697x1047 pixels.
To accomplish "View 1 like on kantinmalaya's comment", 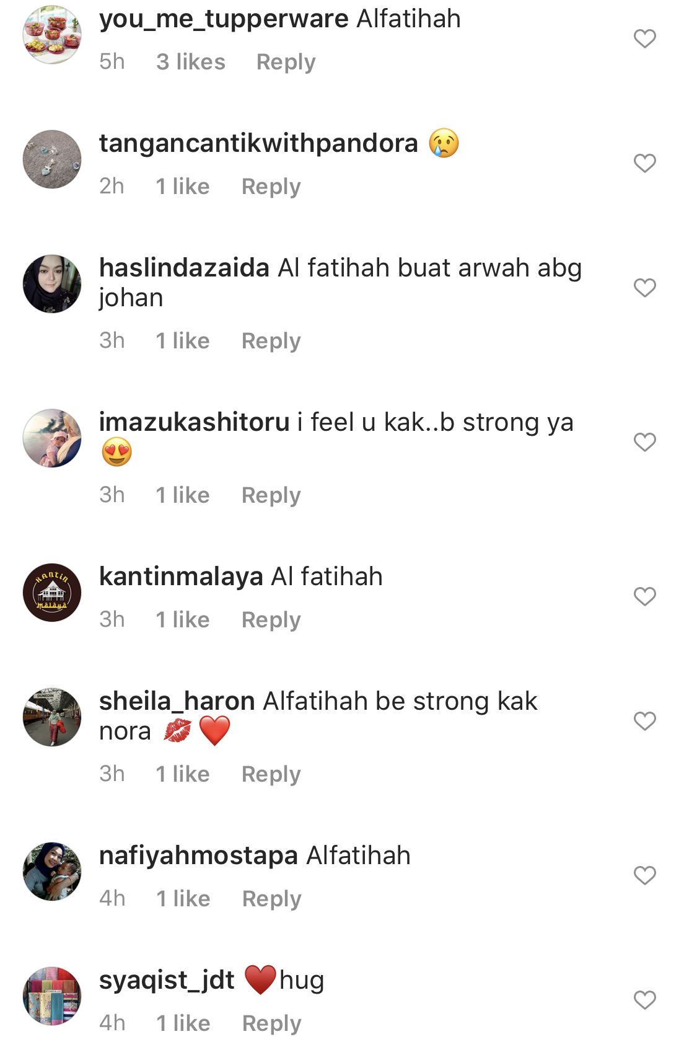I will (x=183, y=620).
